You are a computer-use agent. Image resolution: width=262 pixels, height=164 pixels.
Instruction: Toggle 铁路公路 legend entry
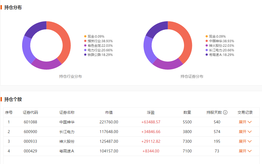pos(98,55)
